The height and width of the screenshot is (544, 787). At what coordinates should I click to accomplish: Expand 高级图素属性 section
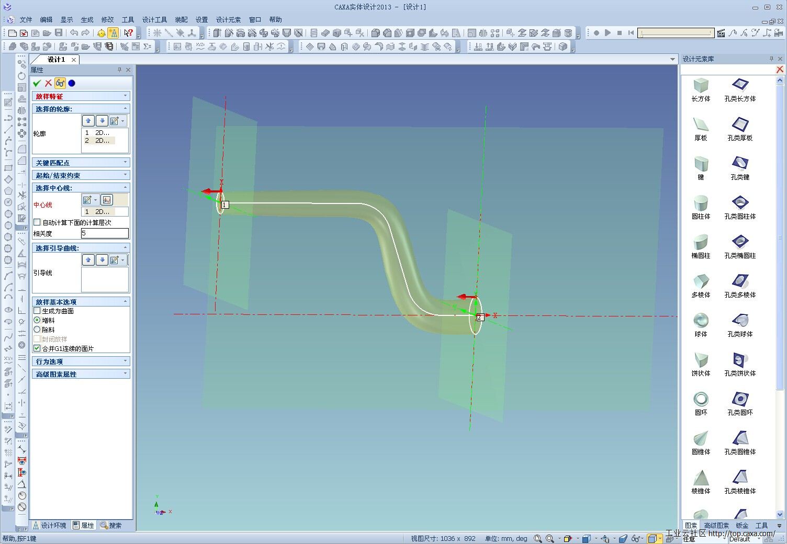coord(81,374)
